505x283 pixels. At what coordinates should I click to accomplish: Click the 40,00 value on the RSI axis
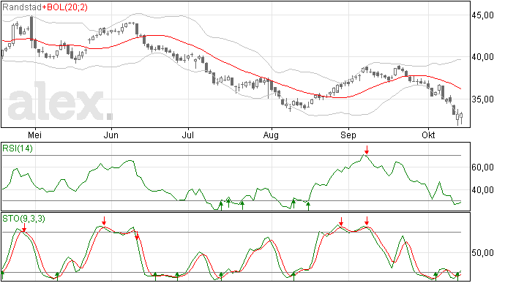pos(482,190)
